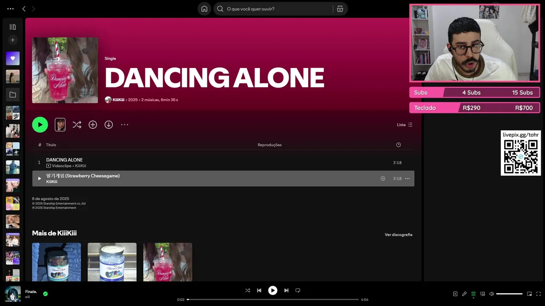This screenshot has width=545, height=306.
Task: Open the three-dot app menu at top left
Action: click(x=11, y=8)
